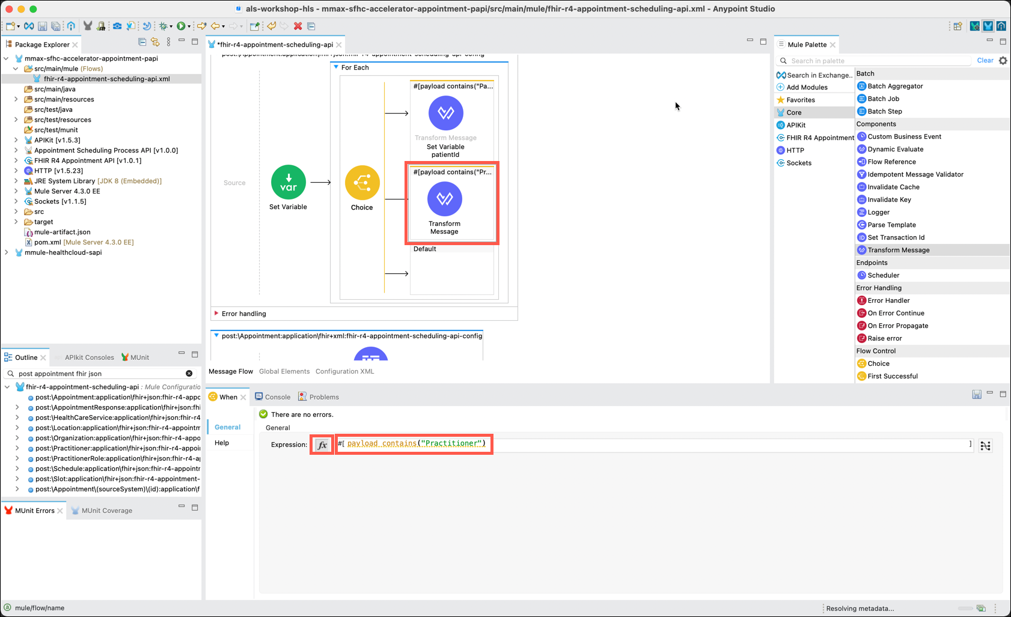Screen dimensions: 1011x617
Task: Select Sockets palette category
Action: coord(794,163)
